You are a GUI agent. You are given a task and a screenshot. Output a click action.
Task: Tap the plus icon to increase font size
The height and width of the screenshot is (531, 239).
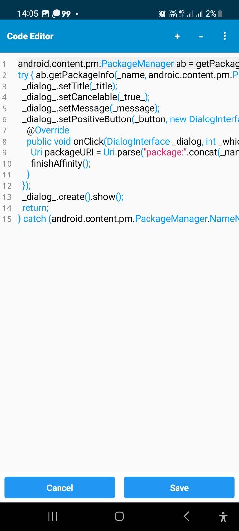click(x=177, y=36)
